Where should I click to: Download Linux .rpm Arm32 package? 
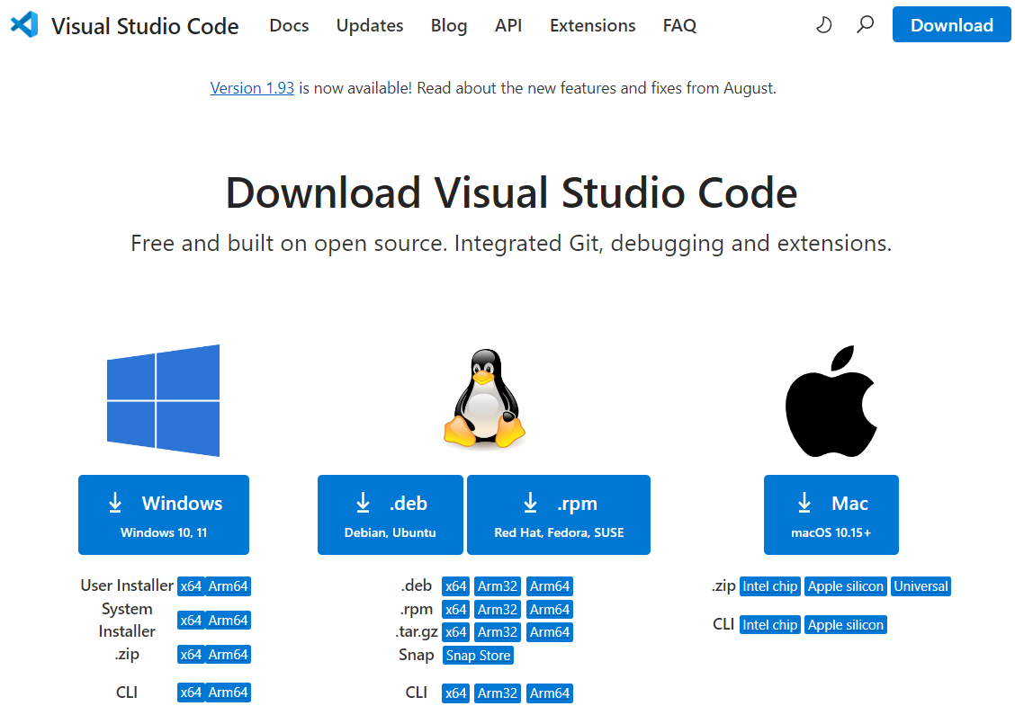(497, 610)
